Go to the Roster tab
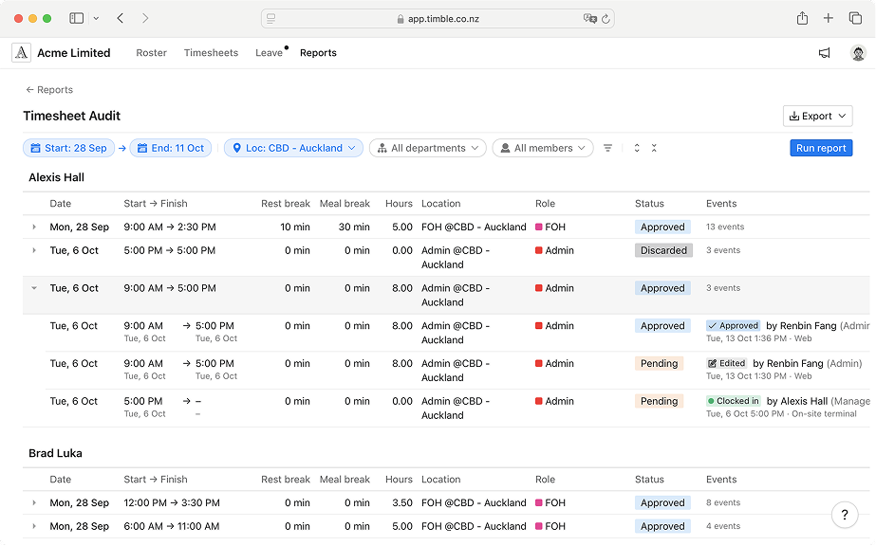Image resolution: width=876 pixels, height=546 pixels. click(152, 53)
